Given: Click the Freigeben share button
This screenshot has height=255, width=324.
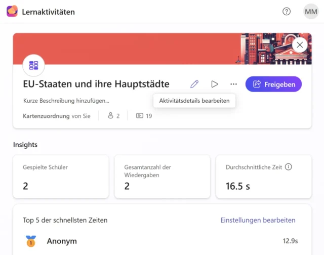Looking at the screenshot, I should pos(273,84).
